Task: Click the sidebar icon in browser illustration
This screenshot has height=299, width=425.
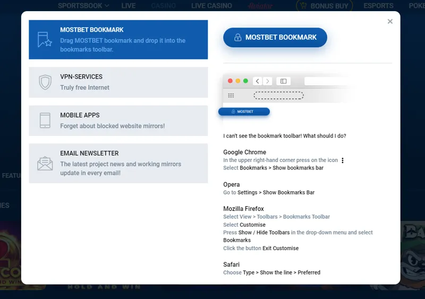Action: (x=283, y=81)
